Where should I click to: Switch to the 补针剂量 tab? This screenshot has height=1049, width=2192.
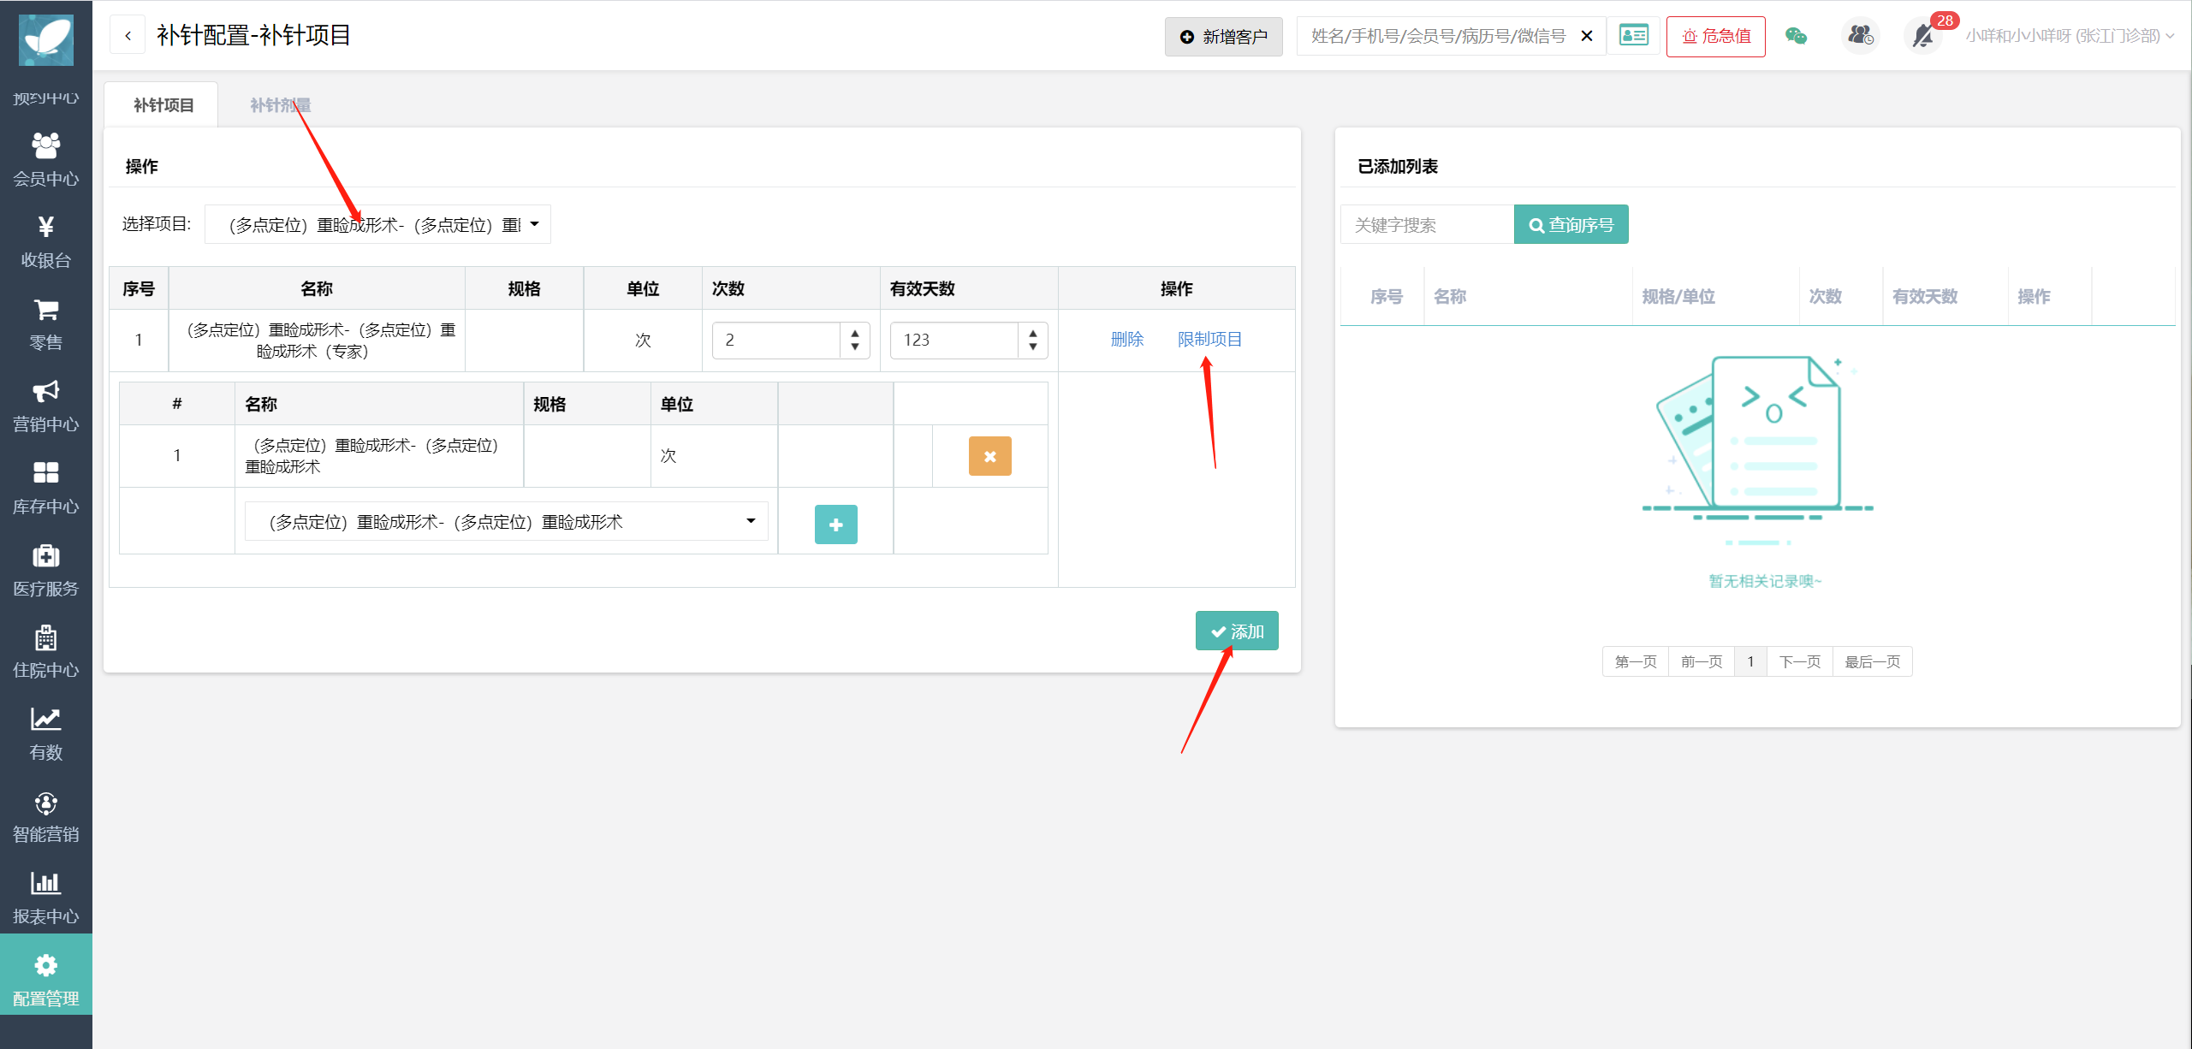(280, 104)
